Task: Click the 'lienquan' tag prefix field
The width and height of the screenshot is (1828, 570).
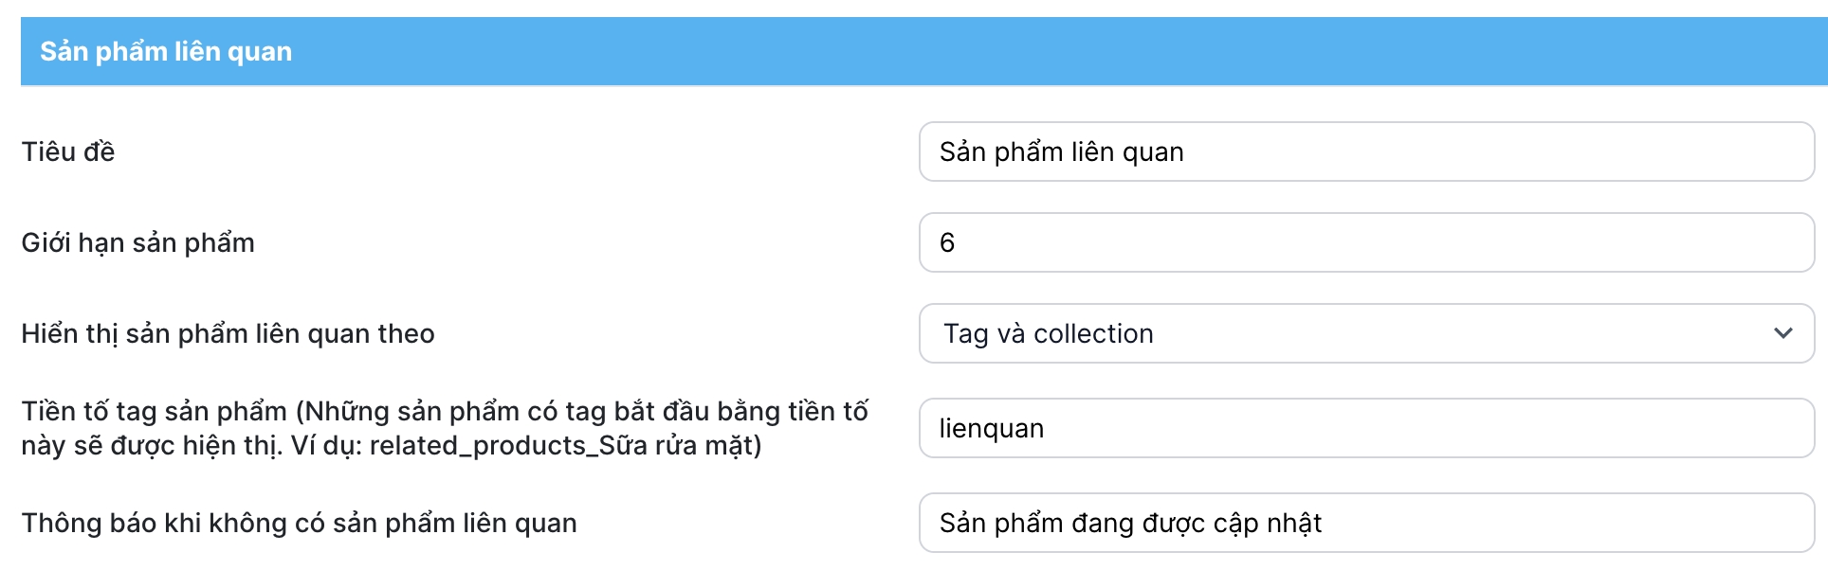Action: coord(1365,428)
